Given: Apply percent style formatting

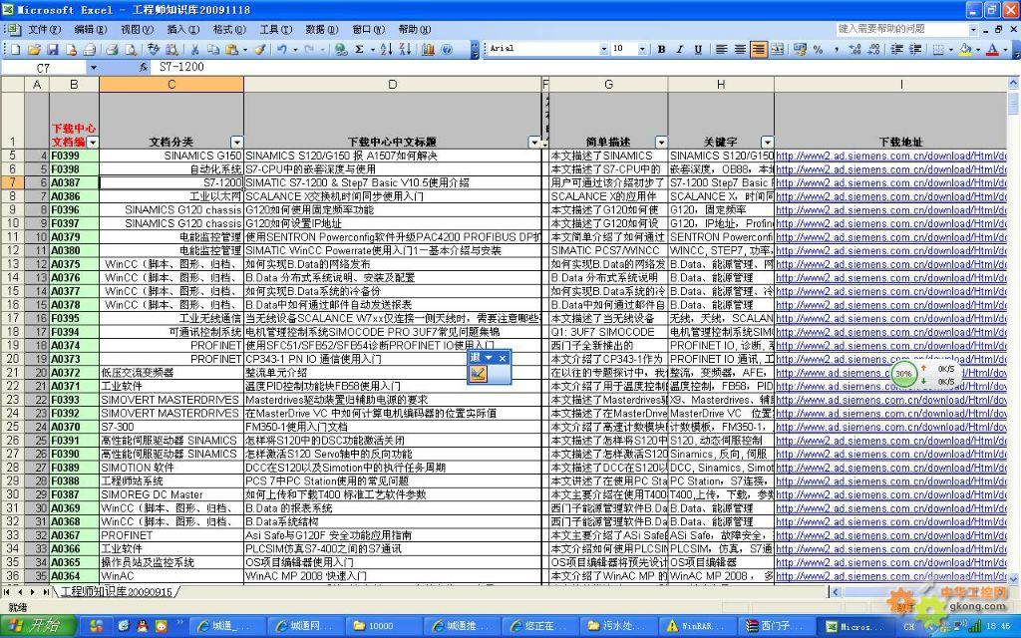Looking at the screenshot, I should coord(818,49).
